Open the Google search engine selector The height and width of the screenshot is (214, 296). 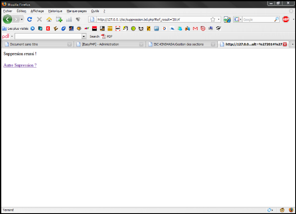click(x=238, y=19)
